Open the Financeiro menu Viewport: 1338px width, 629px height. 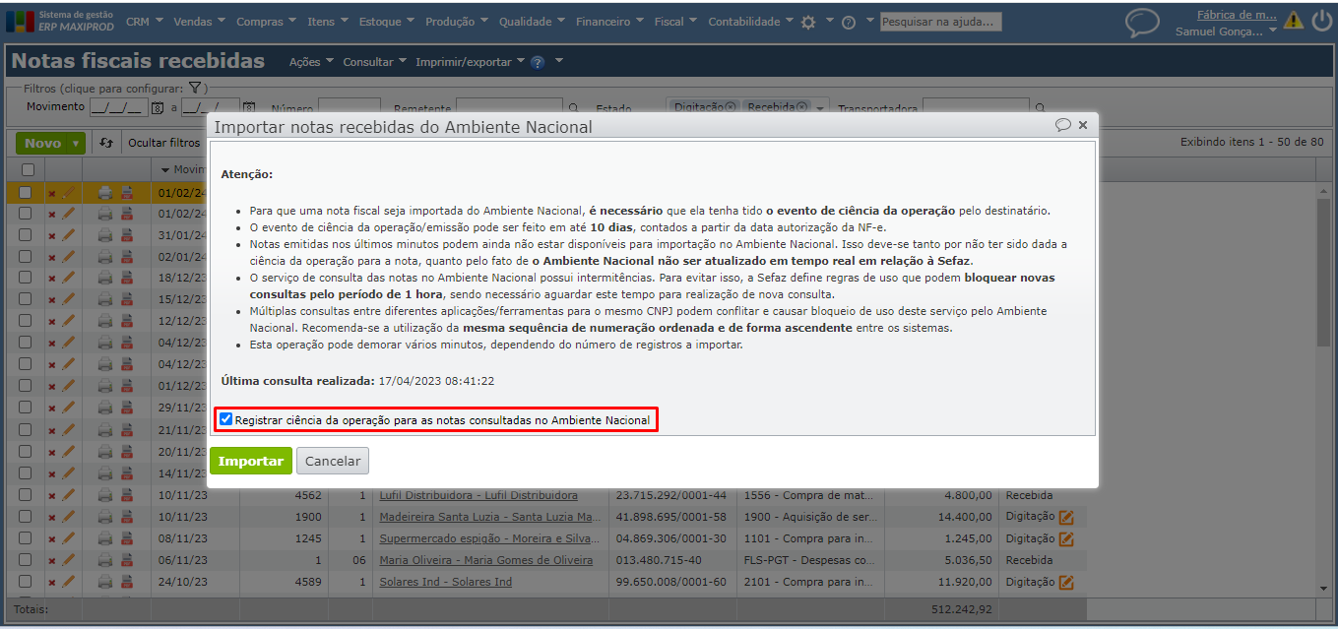(609, 22)
